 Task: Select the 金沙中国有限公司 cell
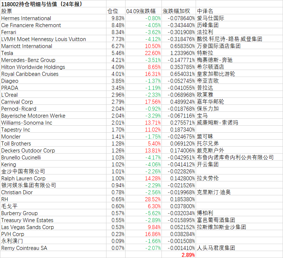click(x=53, y=171)
